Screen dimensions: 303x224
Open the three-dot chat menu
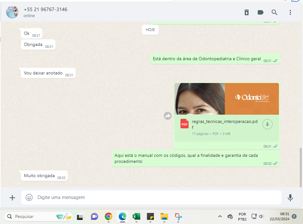point(290,12)
